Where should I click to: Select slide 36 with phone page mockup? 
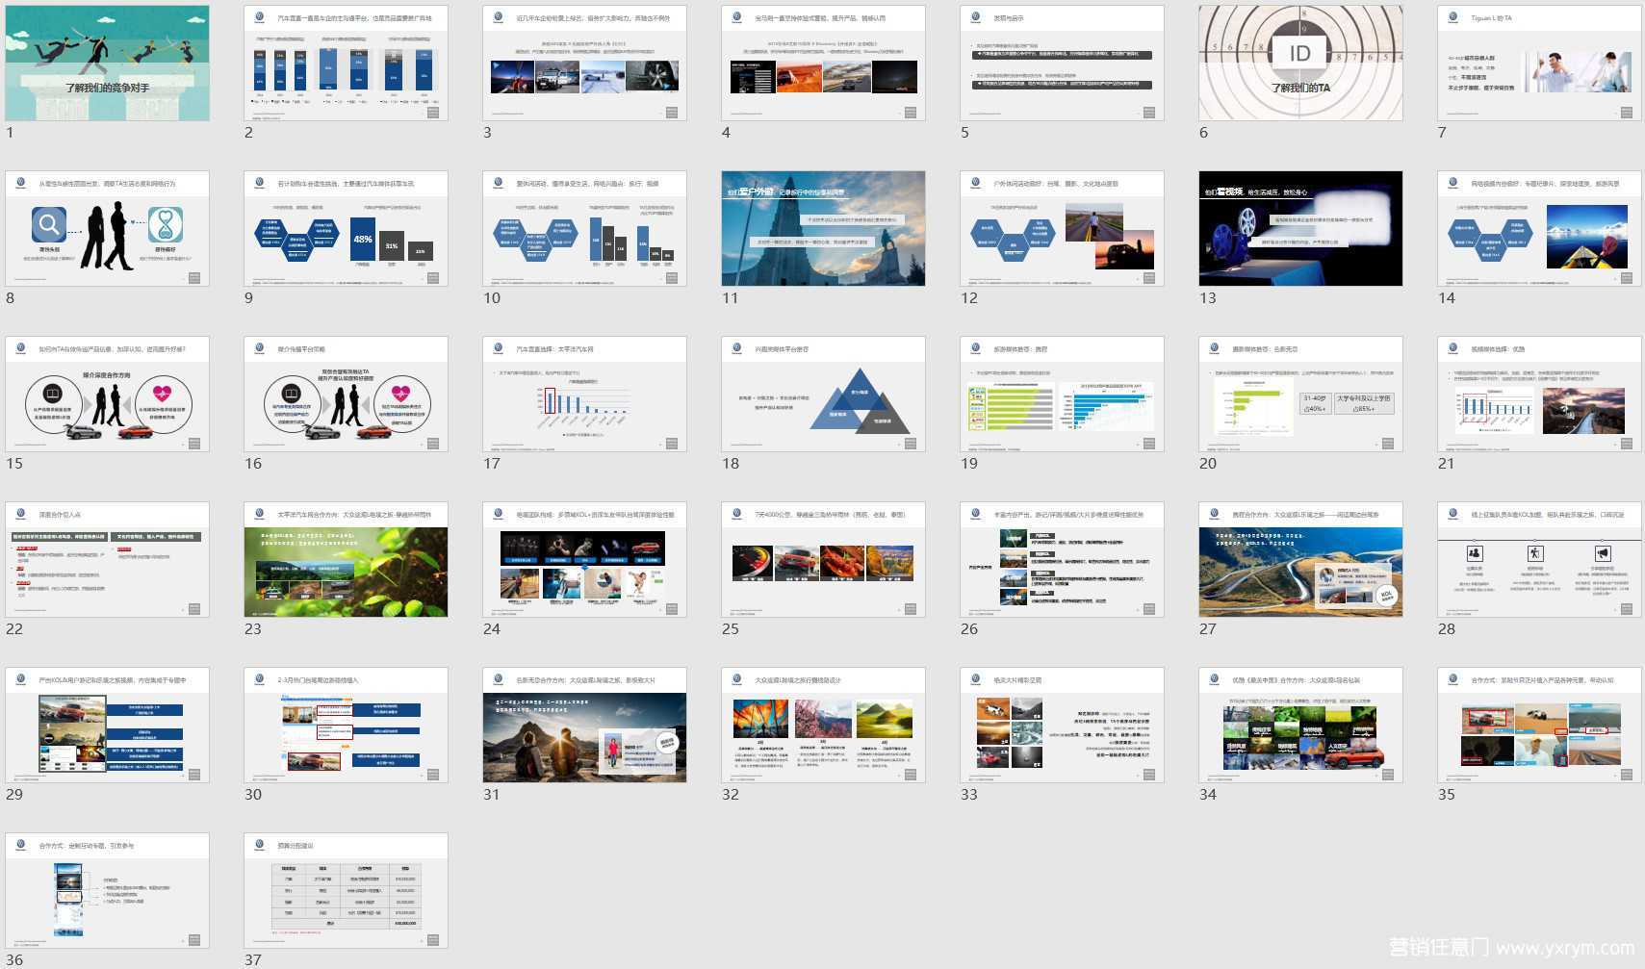pyautogui.click(x=107, y=890)
